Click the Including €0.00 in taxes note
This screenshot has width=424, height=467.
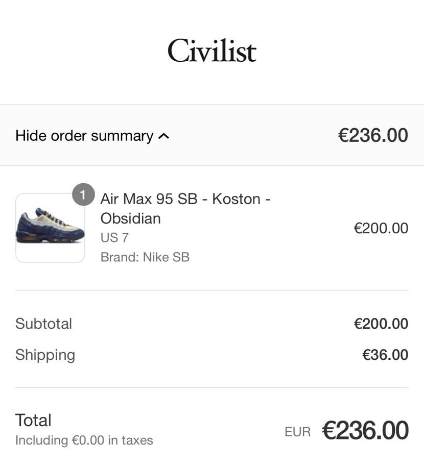(x=84, y=440)
